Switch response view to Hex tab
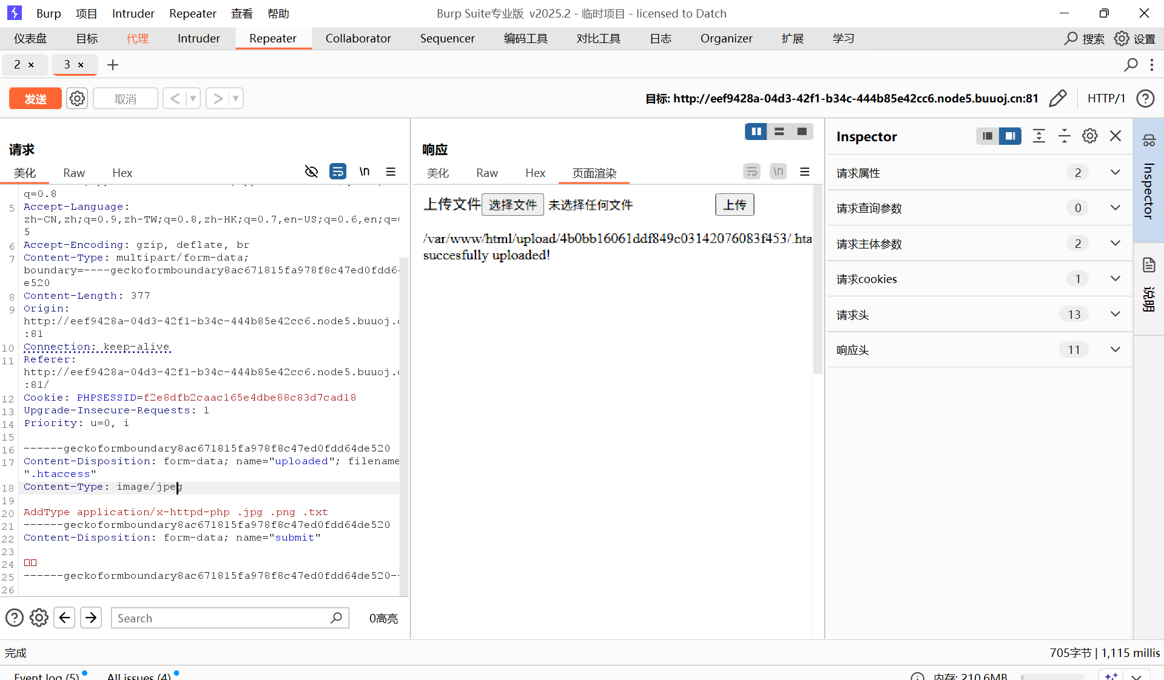 (x=535, y=173)
